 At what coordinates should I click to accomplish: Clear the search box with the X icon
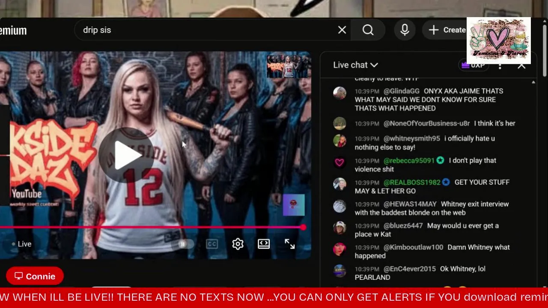(x=342, y=30)
